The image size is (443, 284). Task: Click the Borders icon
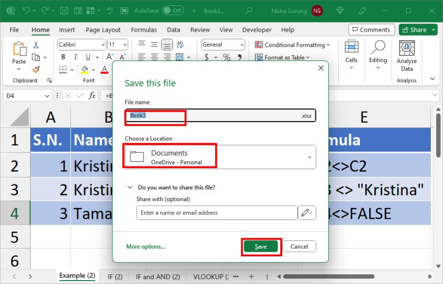63,69
